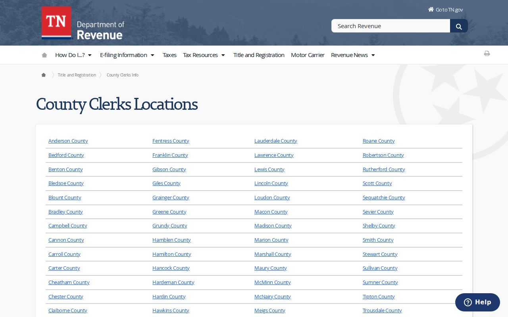
Task: Open the Sumner County link
Action: [380, 283]
